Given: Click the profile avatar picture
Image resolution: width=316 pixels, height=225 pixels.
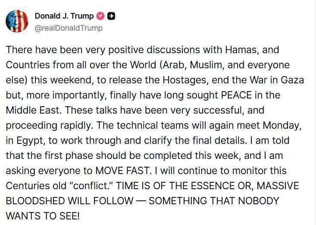Looking at the screenshot, I should (x=16, y=21).
